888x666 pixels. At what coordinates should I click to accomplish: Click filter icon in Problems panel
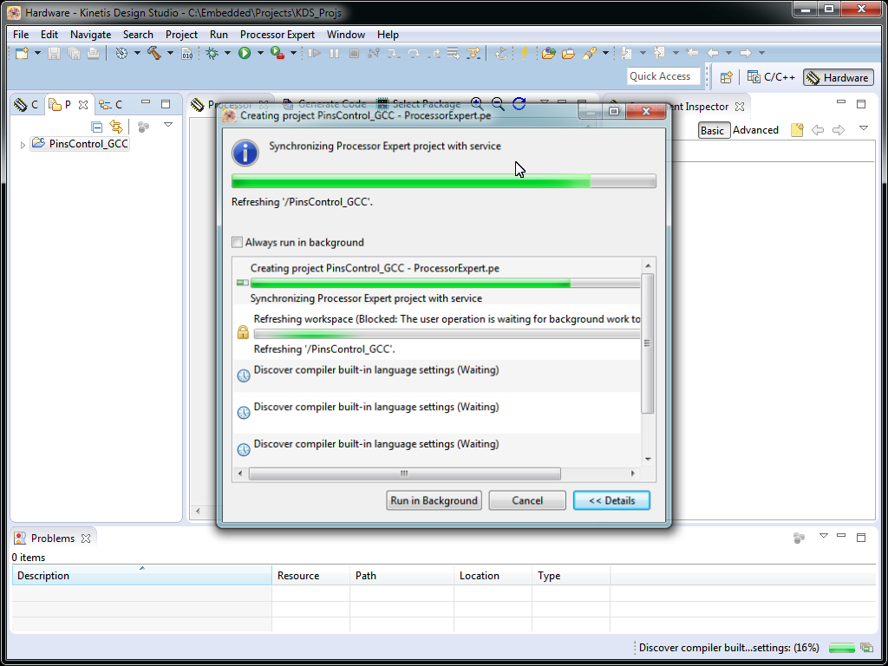click(799, 538)
